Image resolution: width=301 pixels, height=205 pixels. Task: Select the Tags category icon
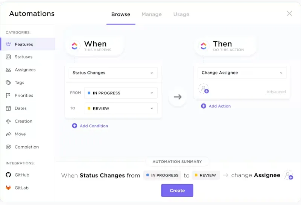[x=8, y=82]
